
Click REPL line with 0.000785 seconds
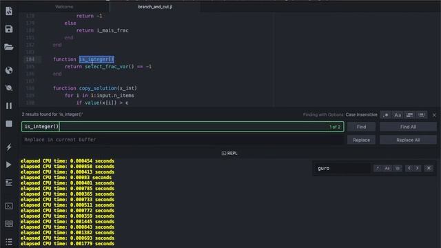point(68,188)
